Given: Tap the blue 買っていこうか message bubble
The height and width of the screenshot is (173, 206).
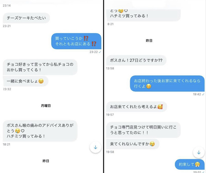Looking at the screenshot, I should pyautogui.click(x=76, y=41).
